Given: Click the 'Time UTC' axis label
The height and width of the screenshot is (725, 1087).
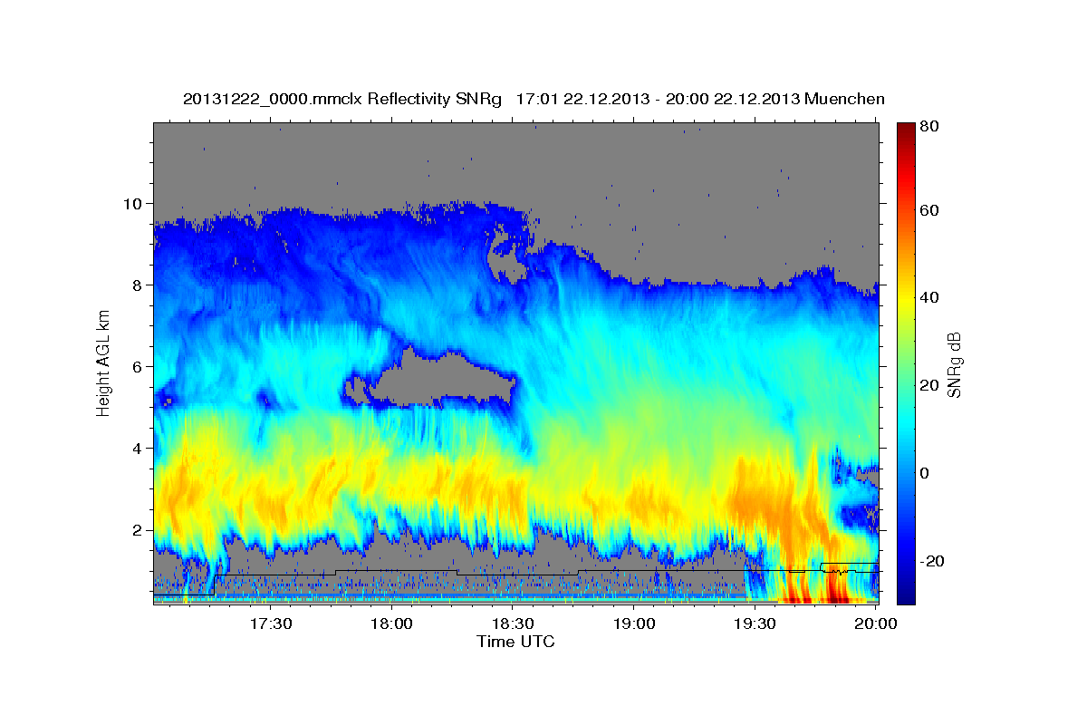Looking at the screenshot, I should (515, 642).
